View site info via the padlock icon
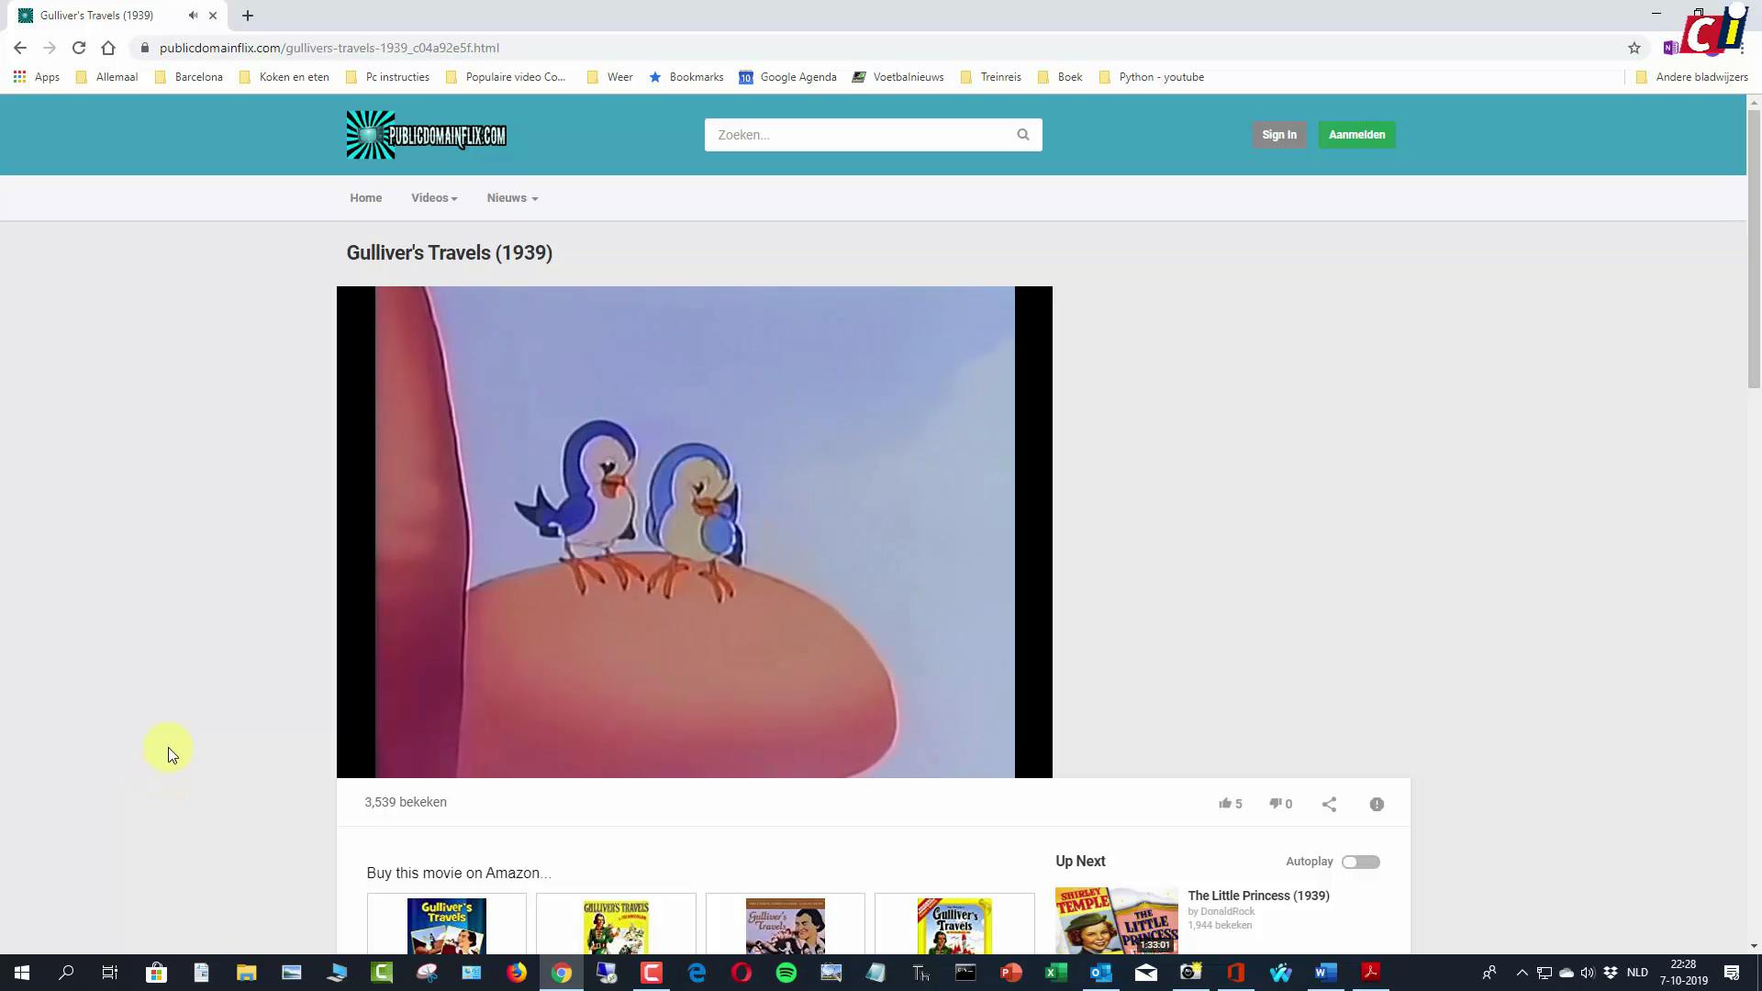The width and height of the screenshot is (1762, 991). (144, 48)
